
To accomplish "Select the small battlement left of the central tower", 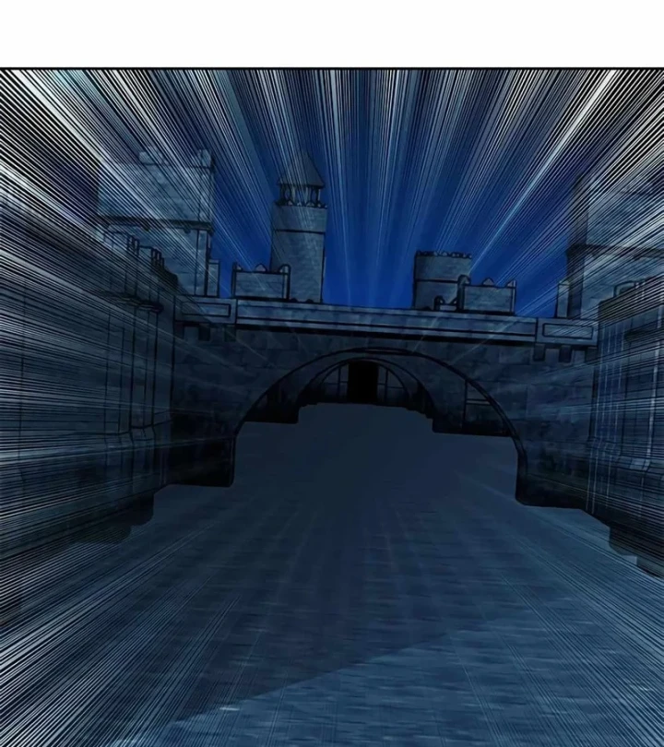I will pyautogui.click(x=259, y=282).
